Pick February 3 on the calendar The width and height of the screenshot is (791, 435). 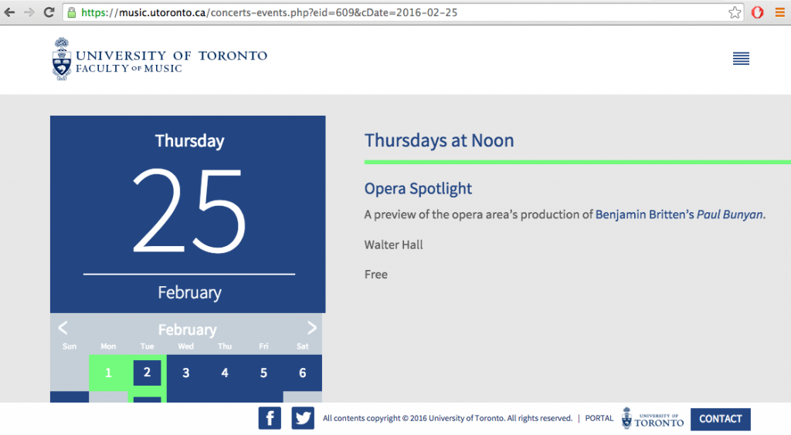tap(186, 373)
